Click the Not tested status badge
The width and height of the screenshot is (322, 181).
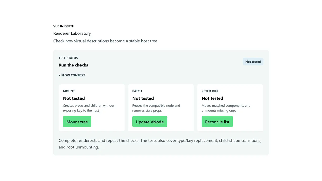253,62
